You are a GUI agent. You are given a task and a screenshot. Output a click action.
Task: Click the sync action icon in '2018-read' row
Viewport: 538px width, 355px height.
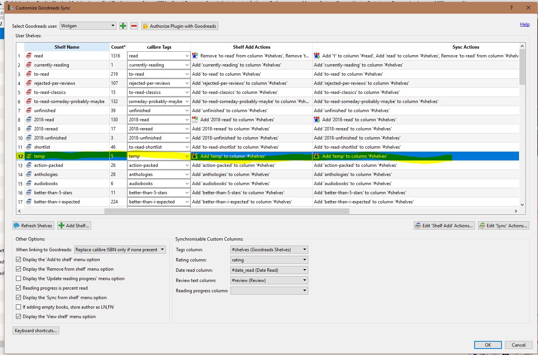click(317, 120)
